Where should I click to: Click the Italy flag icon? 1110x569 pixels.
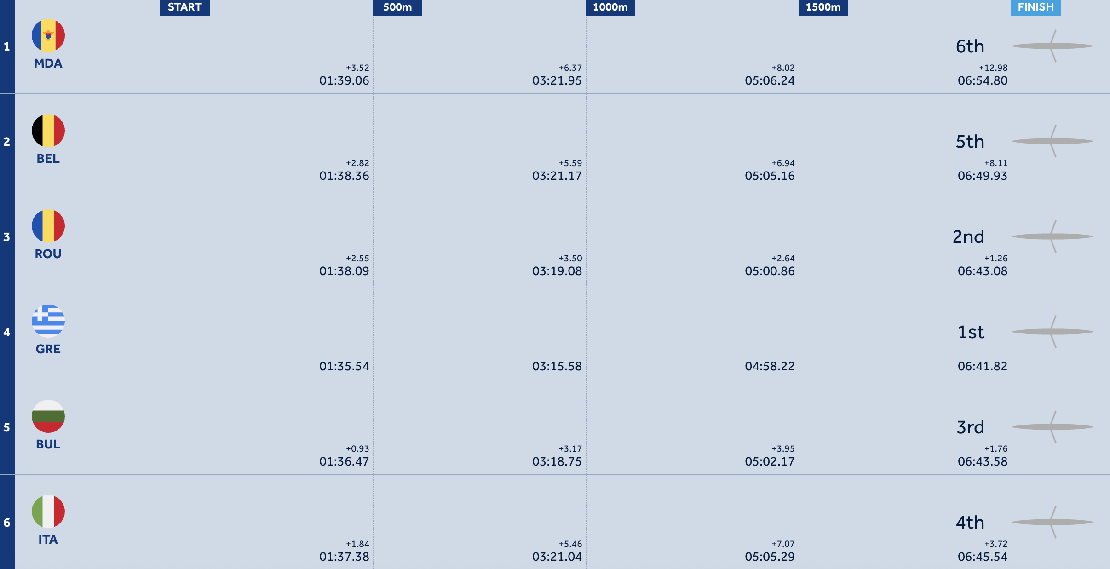[48, 512]
